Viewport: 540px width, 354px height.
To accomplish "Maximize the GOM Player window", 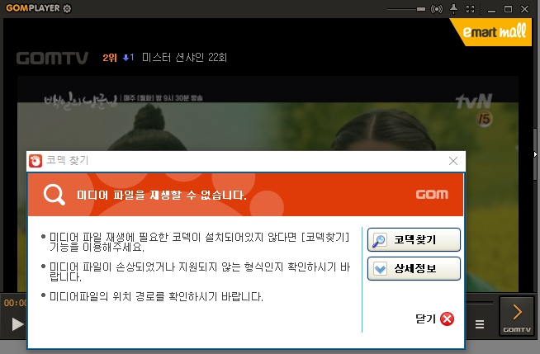I will pyautogui.click(x=508, y=9).
